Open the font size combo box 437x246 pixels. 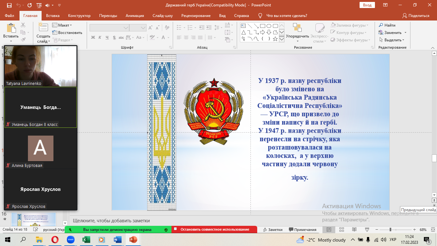pos(138,28)
